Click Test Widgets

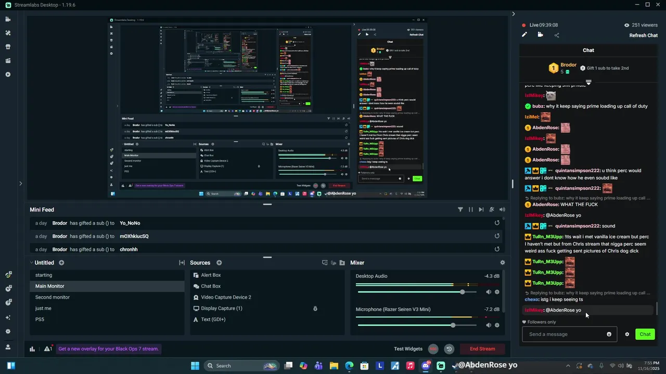click(x=408, y=349)
